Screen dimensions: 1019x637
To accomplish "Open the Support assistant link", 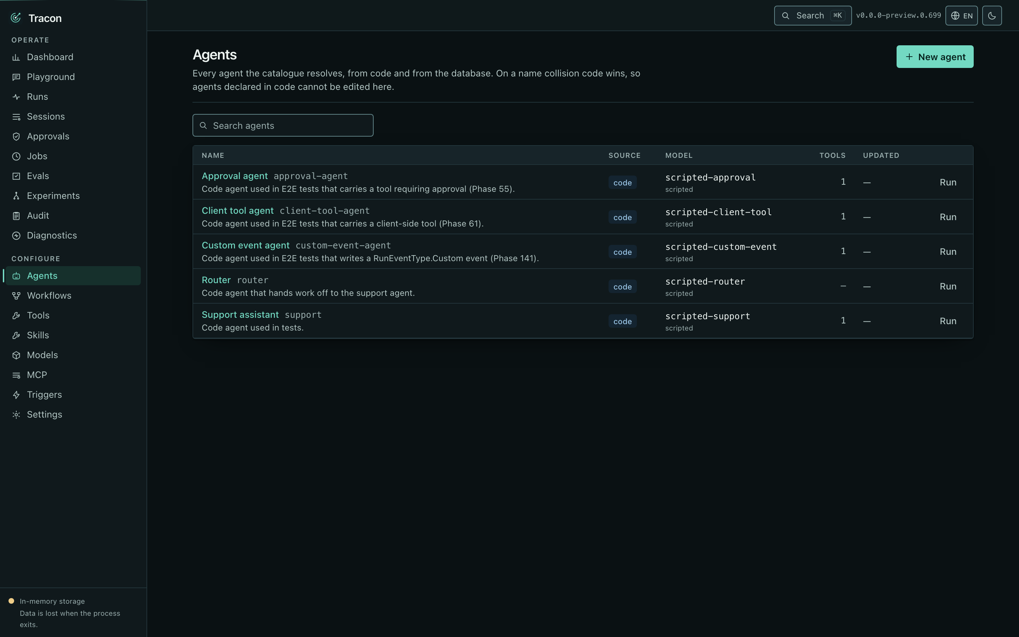I will pos(240,314).
